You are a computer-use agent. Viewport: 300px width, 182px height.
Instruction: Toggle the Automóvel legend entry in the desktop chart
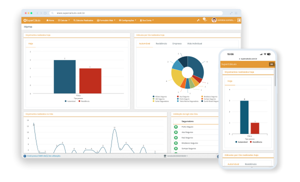point(70,101)
